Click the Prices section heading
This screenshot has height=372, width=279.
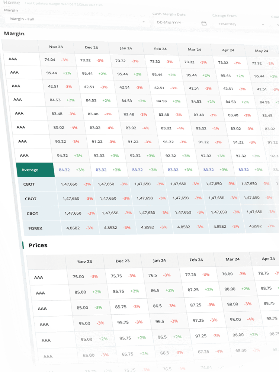pos(38,245)
